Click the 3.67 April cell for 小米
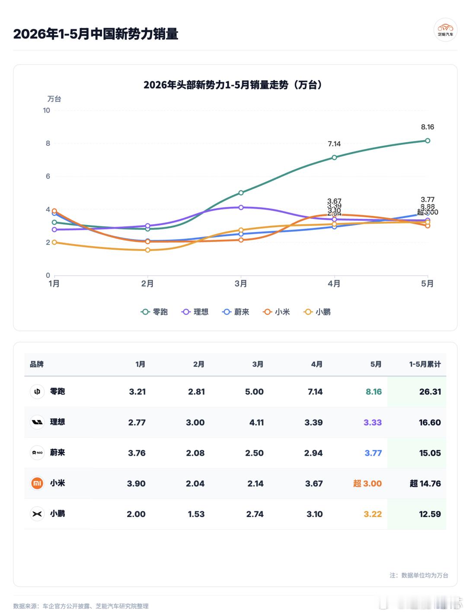The height and width of the screenshot is (614, 467). (x=314, y=483)
